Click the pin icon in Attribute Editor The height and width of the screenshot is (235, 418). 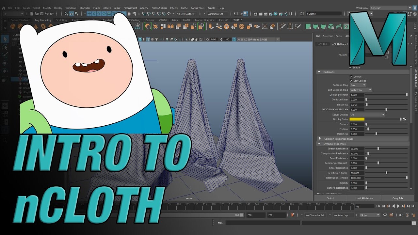click(x=410, y=36)
